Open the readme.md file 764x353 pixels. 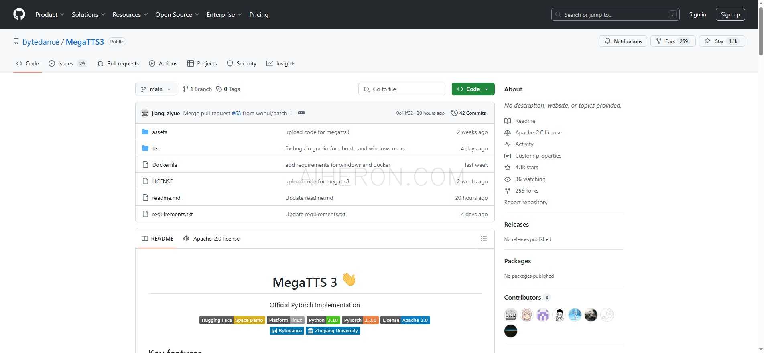click(166, 198)
